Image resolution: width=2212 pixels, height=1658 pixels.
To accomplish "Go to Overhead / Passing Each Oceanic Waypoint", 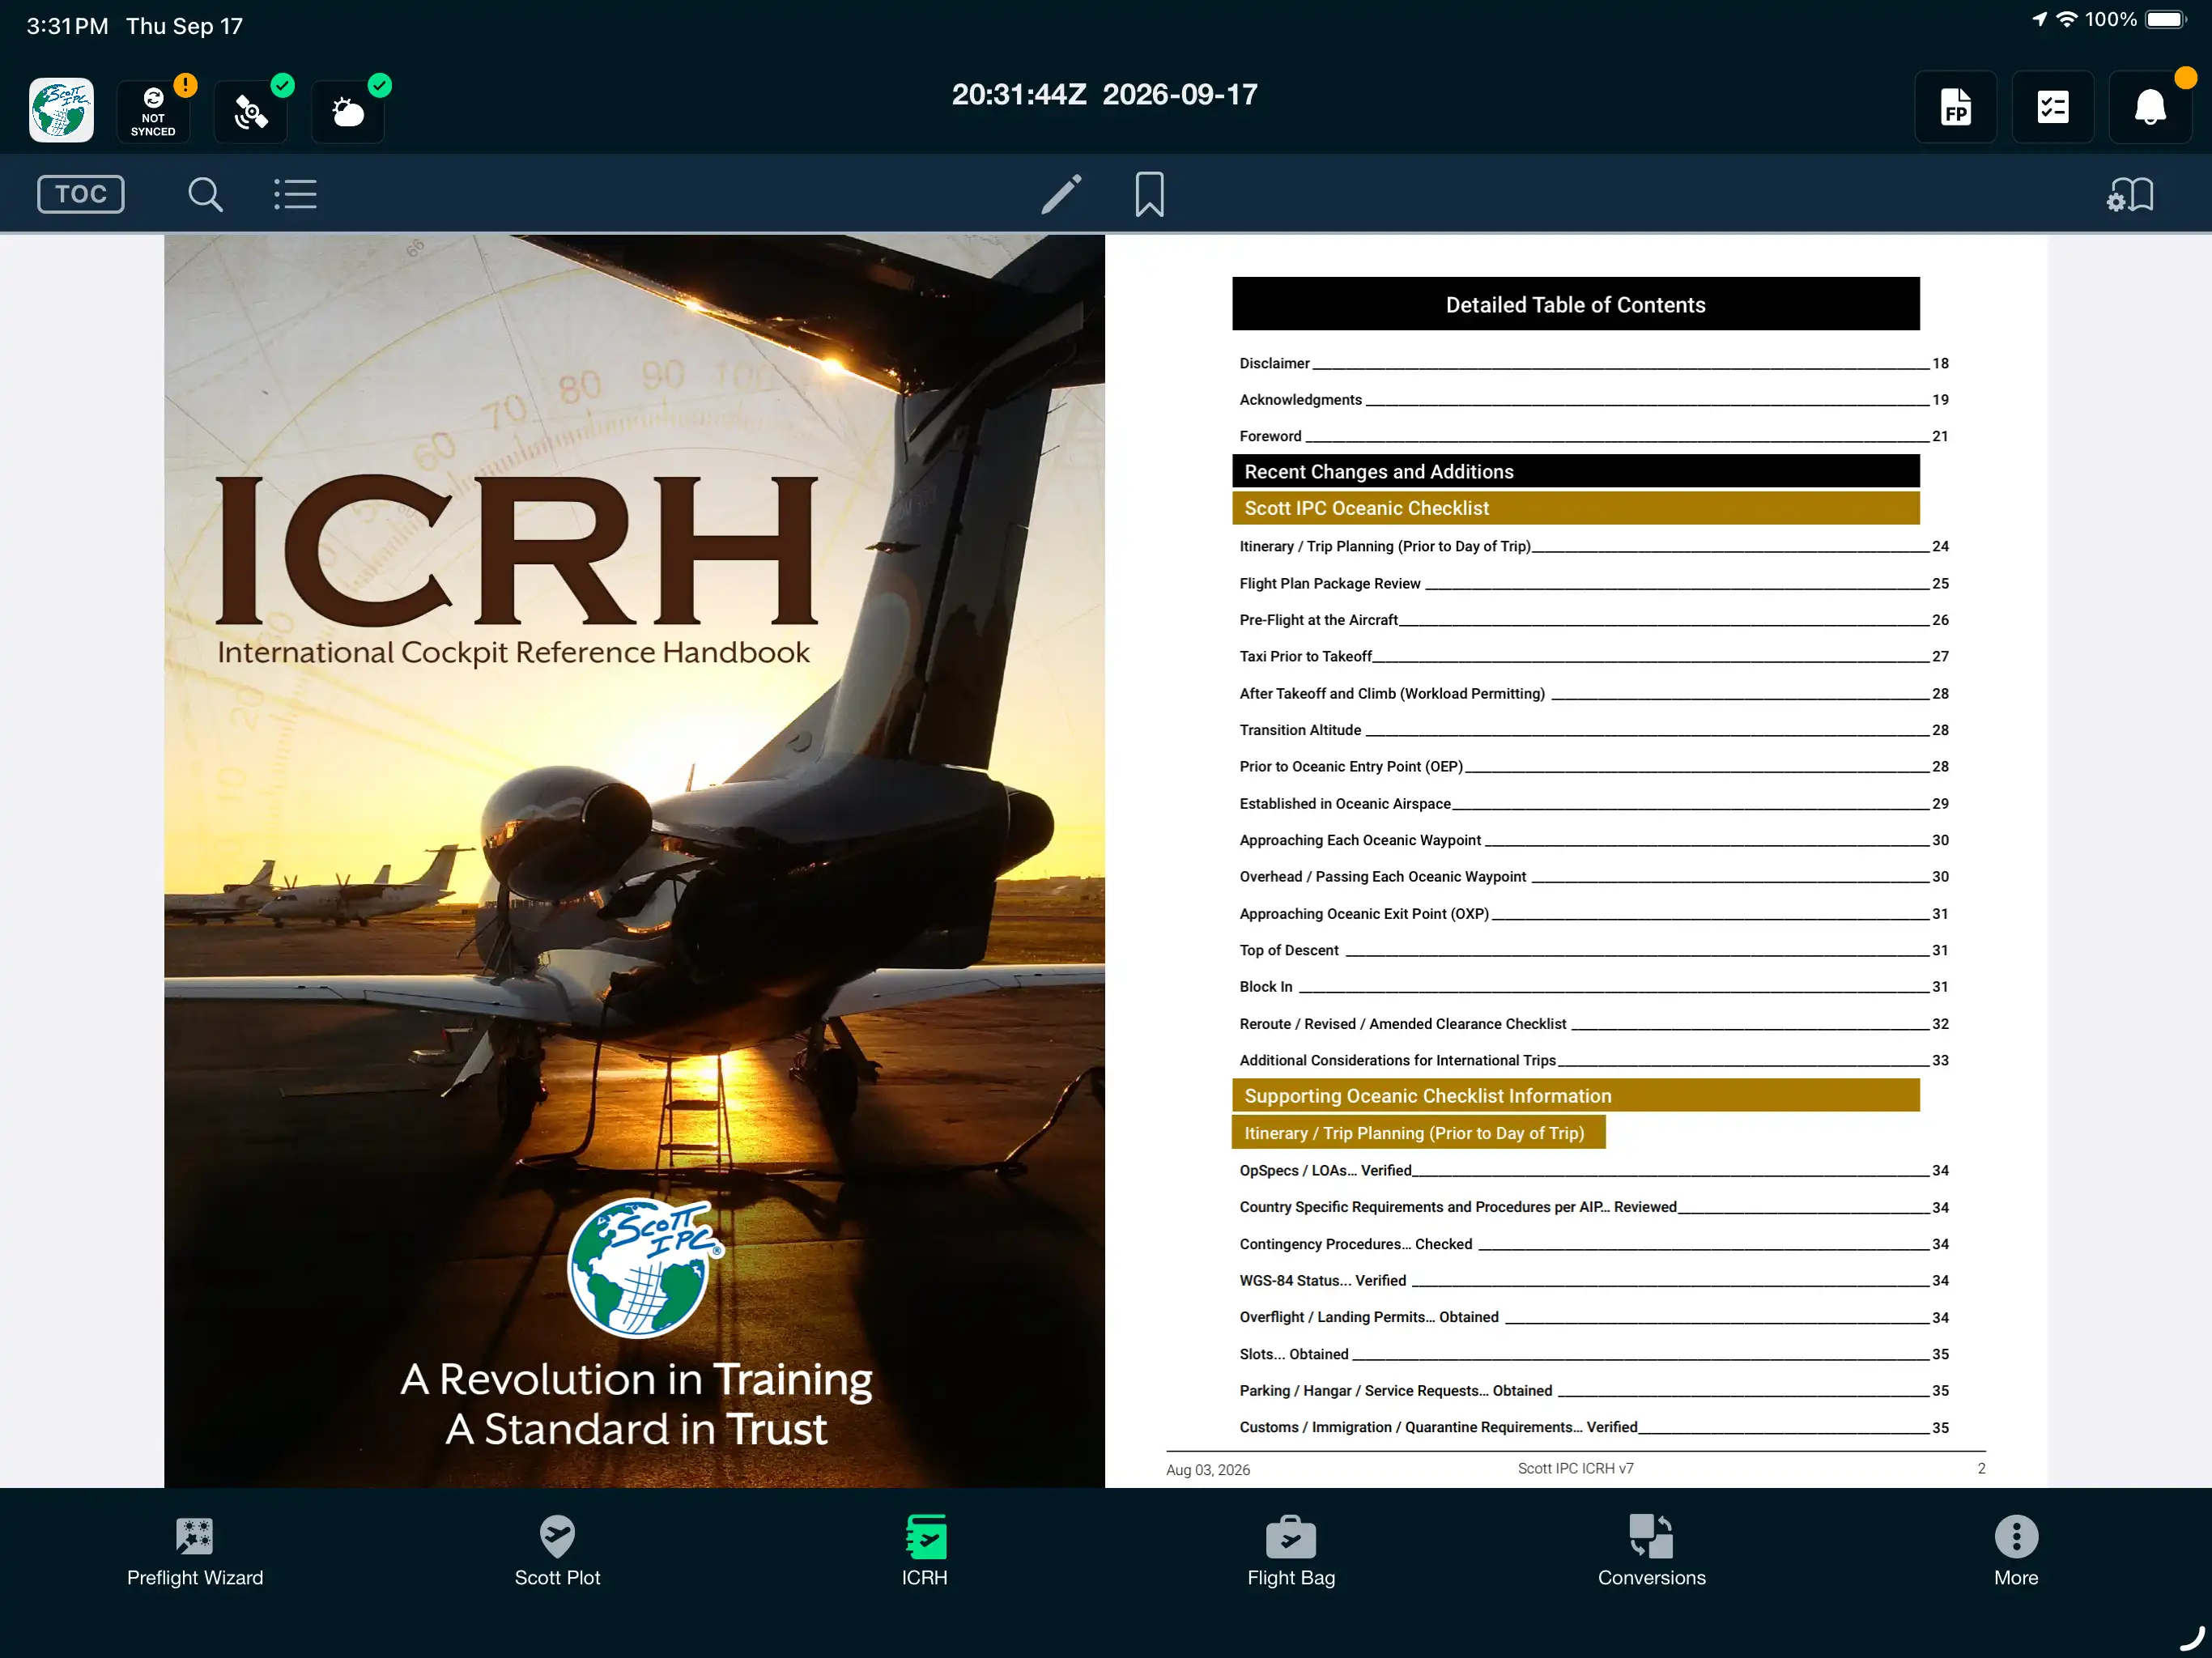I will pyautogui.click(x=1593, y=876).
